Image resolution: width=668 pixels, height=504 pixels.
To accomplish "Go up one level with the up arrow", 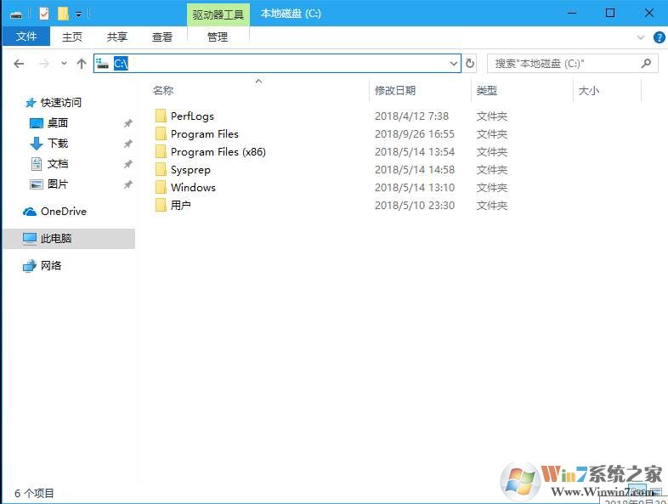I will tap(82, 64).
